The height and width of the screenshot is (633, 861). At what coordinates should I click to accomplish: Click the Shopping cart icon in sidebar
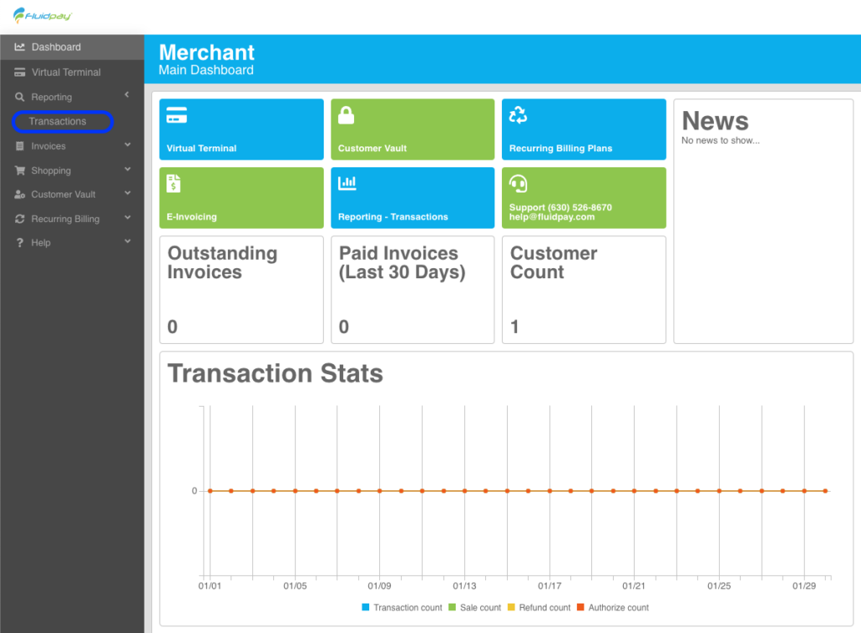click(x=20, y=170)
